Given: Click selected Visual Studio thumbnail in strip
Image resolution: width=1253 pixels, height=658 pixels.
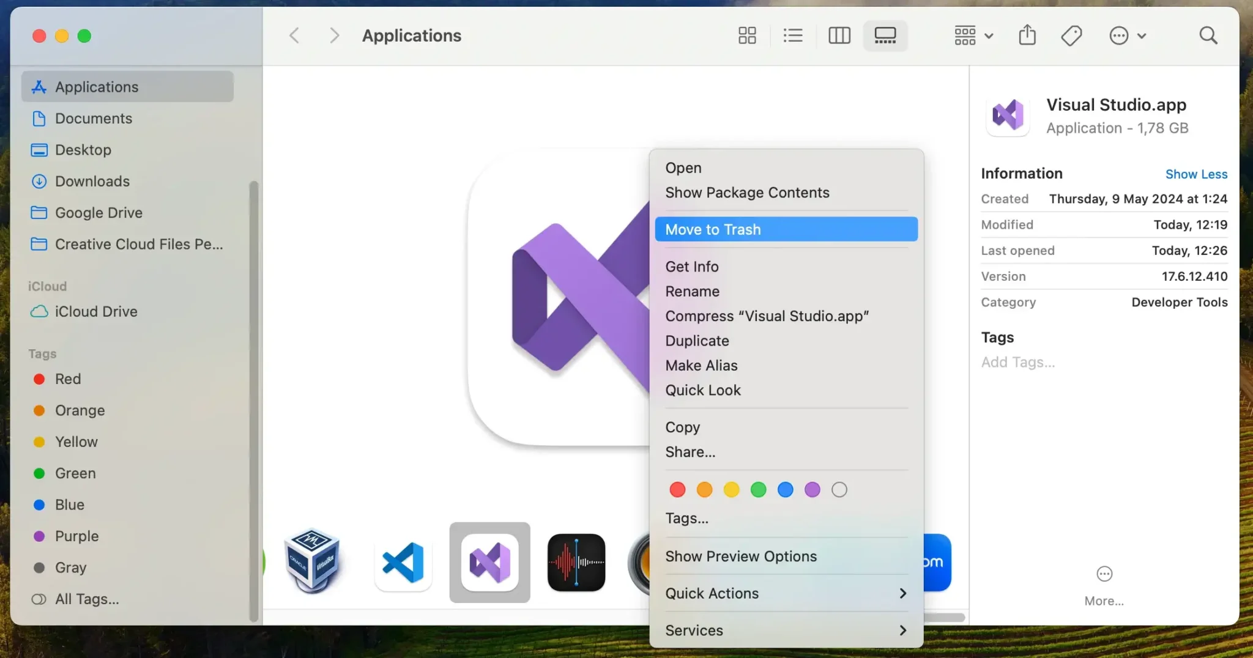Looking at the screenshot, I should point(489,563).
